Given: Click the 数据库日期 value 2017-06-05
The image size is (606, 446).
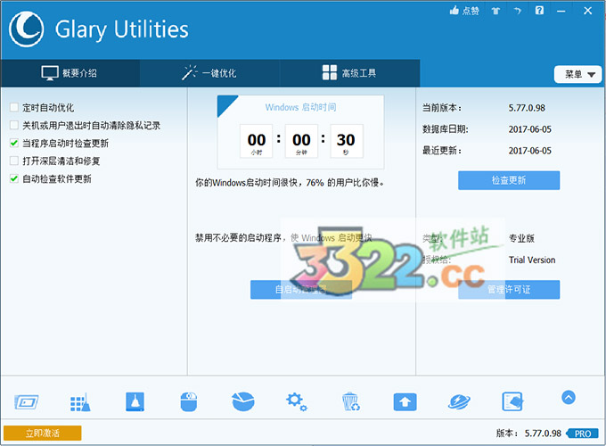Looking at the screenshot, I should coord(530,129).
